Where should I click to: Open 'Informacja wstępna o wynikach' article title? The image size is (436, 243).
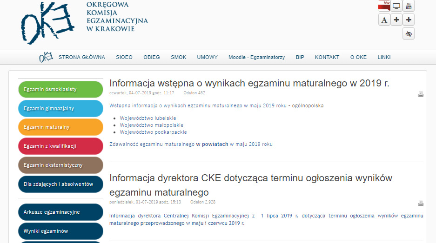click(x=249, y=84)
